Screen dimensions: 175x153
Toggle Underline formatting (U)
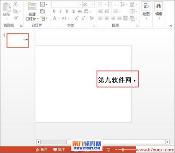(x=67, y=11)
